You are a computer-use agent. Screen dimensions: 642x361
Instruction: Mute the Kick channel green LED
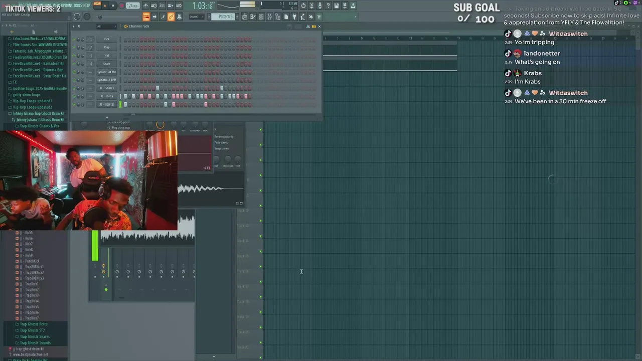coord(74,39)
